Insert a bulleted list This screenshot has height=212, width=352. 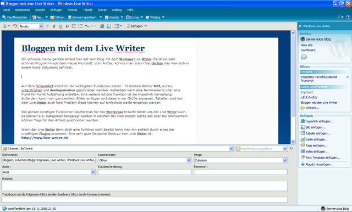pos(80,26)
